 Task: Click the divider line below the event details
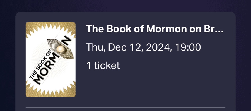[x=126, y=108]
